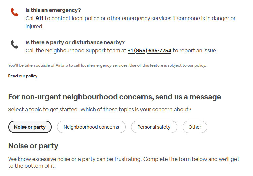Click "Call the Neighbourhood Support team at" text
Image resolution: width=253 pixels, height=176 pixels.
click(x=76, y=51)
